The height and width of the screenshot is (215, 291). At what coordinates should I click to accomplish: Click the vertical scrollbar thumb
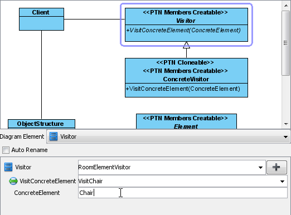pos(286,43)
